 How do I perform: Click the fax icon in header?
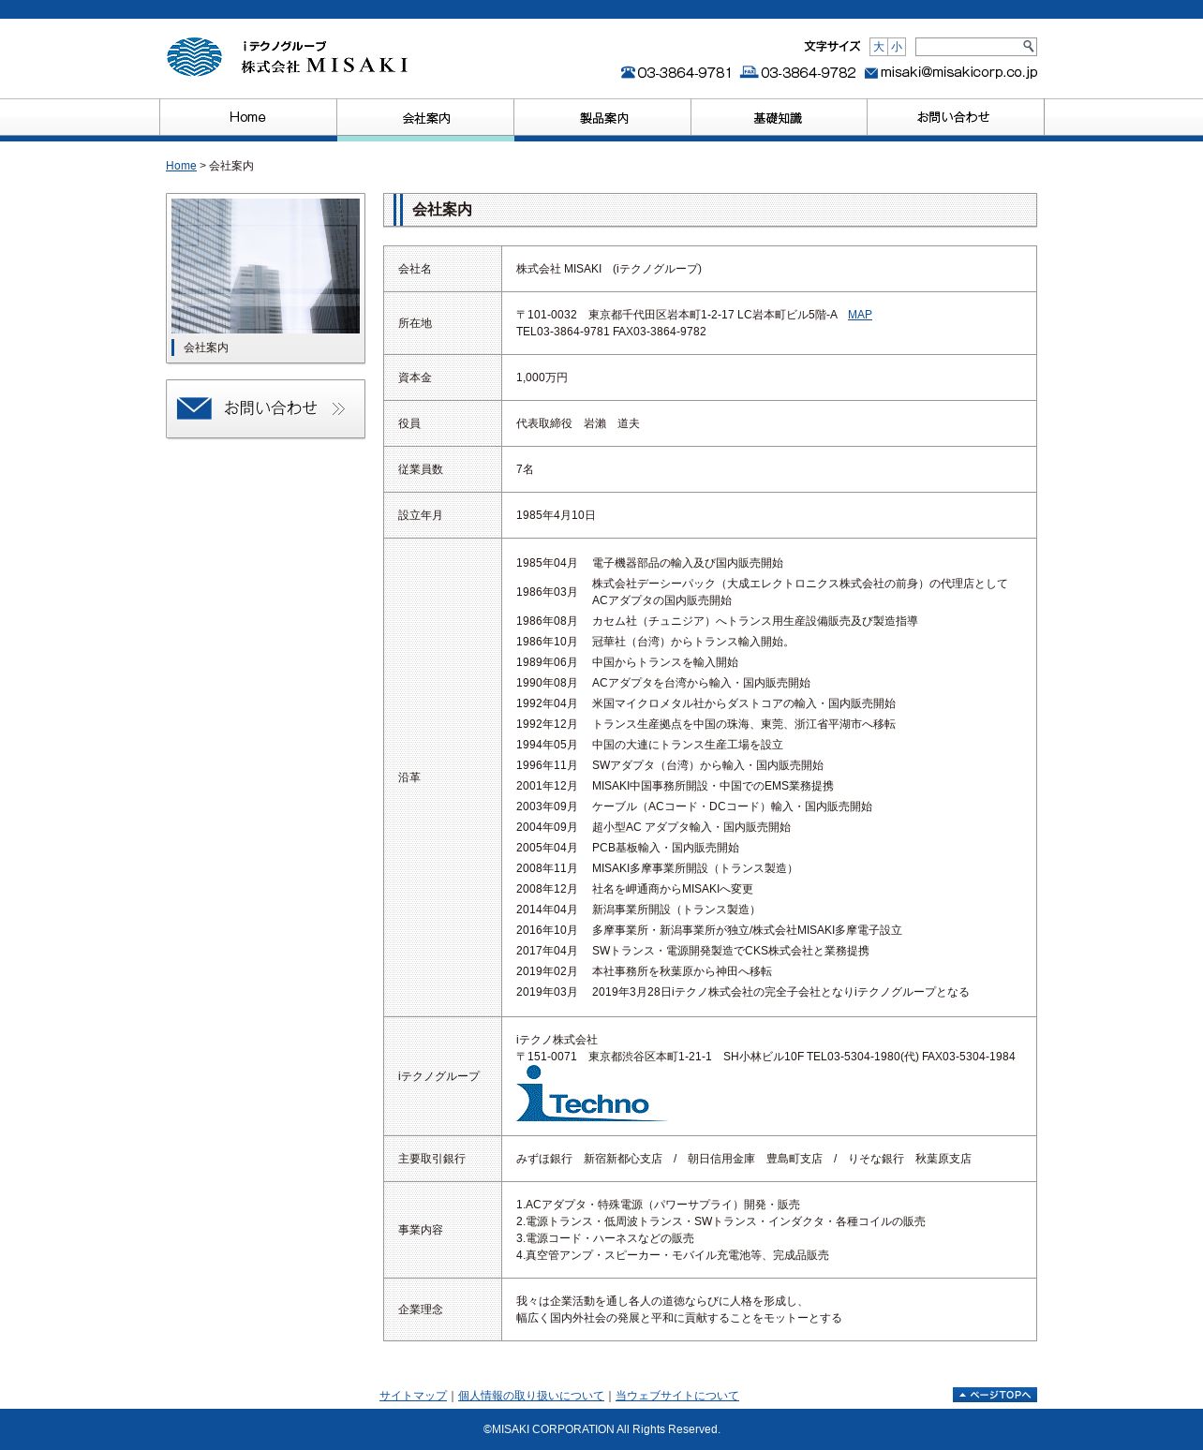point(750,72)
